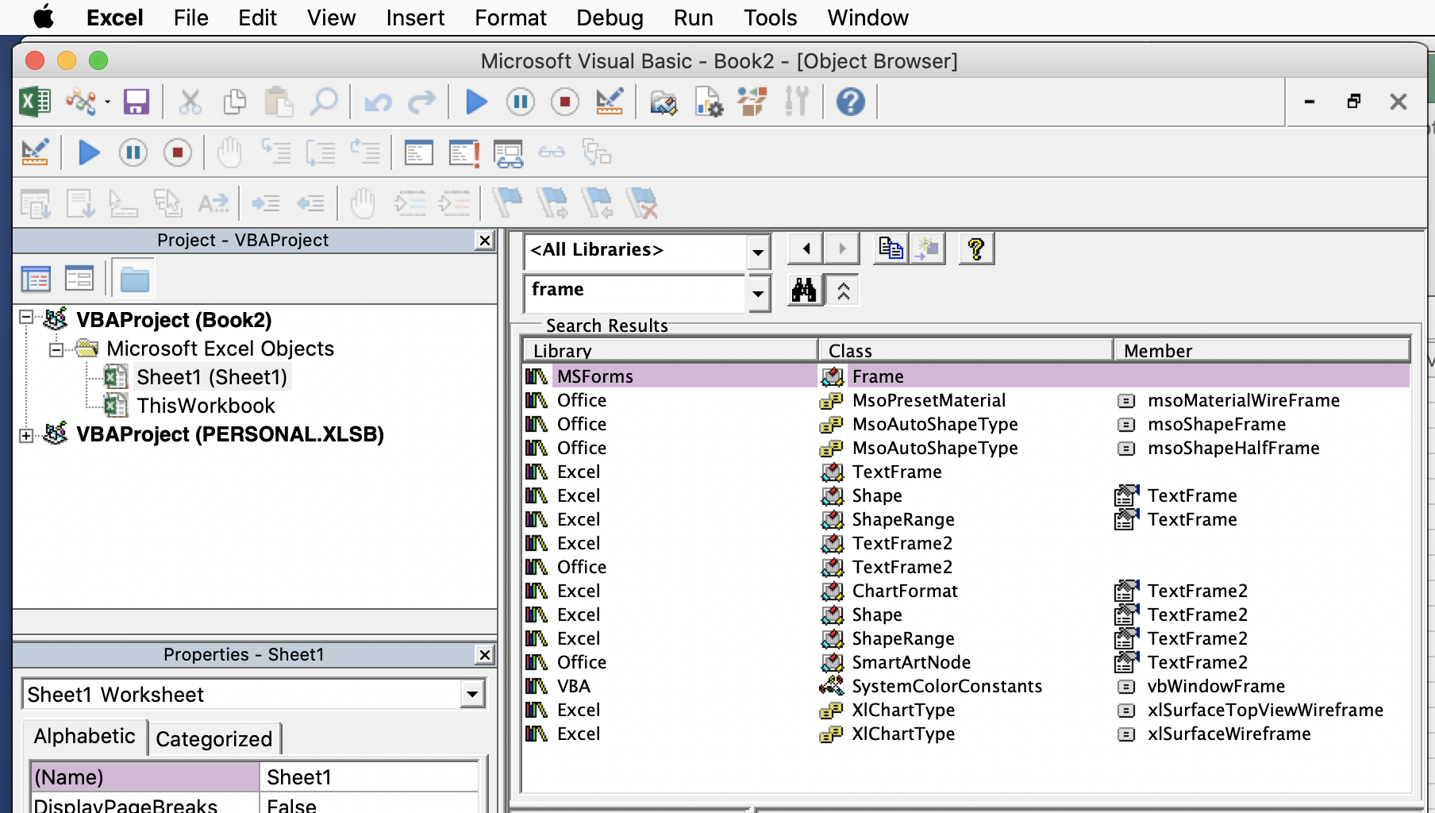
Task: Open the Locals Window icon
Action: 418,152
